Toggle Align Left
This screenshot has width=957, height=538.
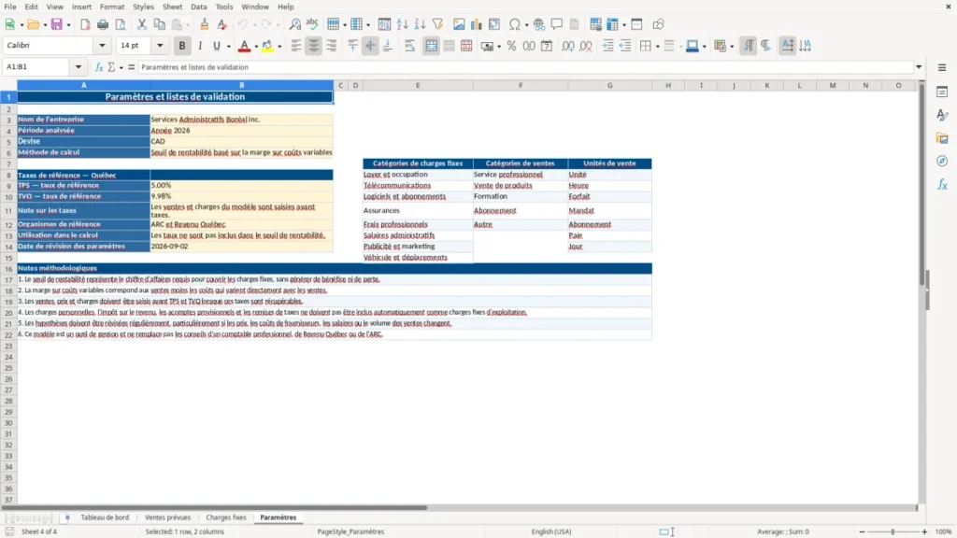point(296,46)
